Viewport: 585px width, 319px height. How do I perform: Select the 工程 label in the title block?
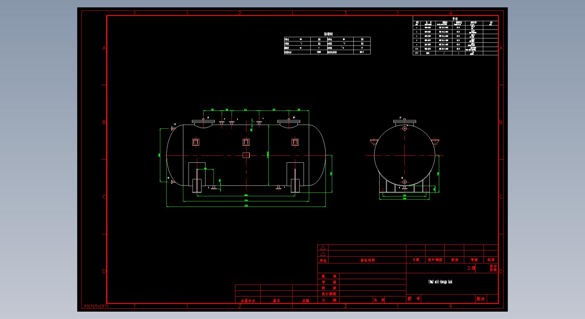tap(471, 268)
